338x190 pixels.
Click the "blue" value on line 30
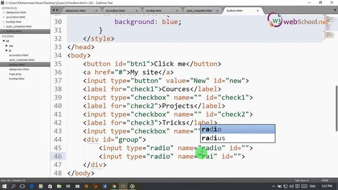tap(170, 22)
